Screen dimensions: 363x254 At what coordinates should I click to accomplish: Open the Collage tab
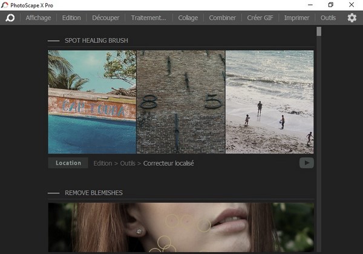188,18
